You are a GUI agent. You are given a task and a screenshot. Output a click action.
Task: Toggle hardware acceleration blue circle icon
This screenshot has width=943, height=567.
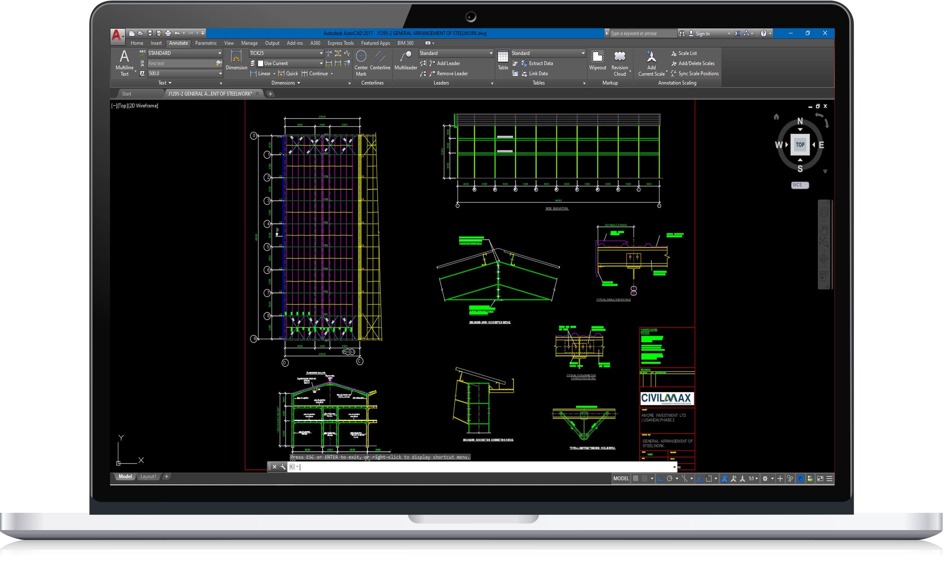(x=800, y=478)
